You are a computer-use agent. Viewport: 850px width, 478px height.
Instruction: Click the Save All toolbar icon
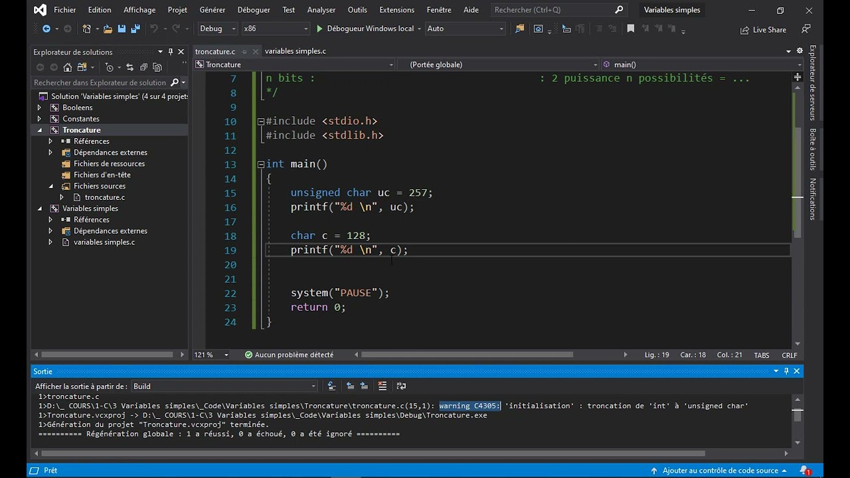(x=135, y=29)
